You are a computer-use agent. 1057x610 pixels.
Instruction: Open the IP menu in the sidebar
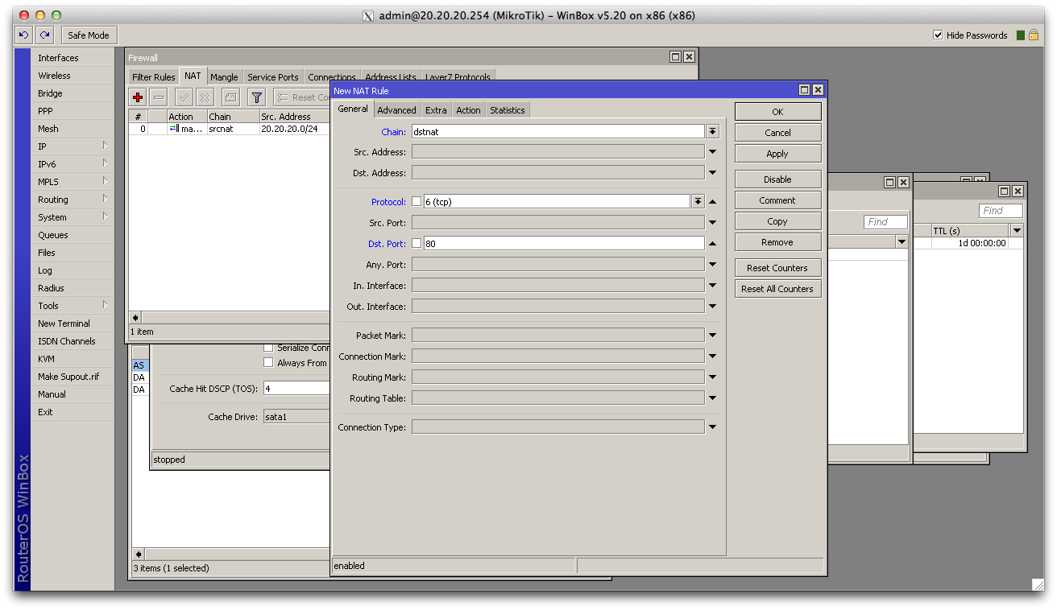click(73, 146)
